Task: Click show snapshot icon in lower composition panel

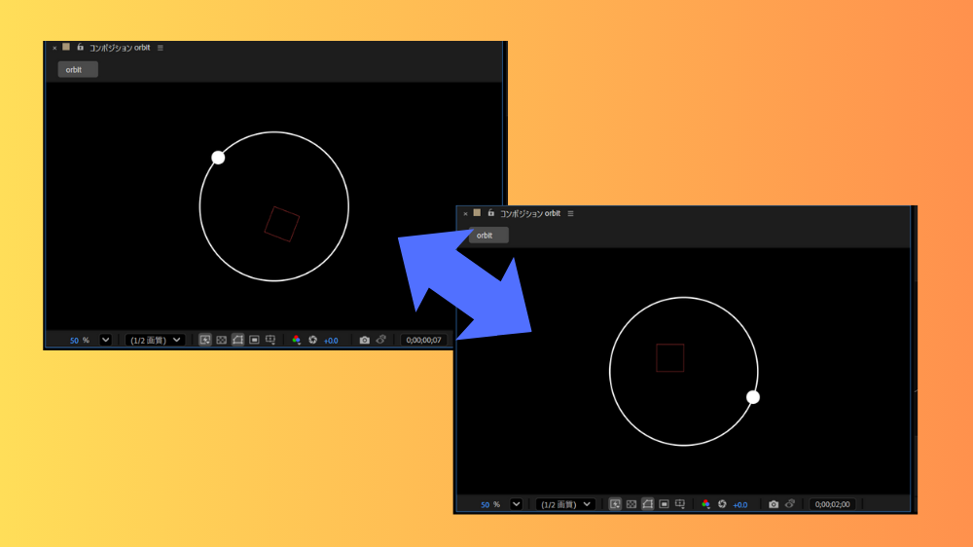Action: (790, 504)
